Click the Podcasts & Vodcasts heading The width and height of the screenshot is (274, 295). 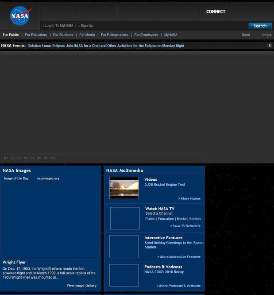click(x=163, y=267)
